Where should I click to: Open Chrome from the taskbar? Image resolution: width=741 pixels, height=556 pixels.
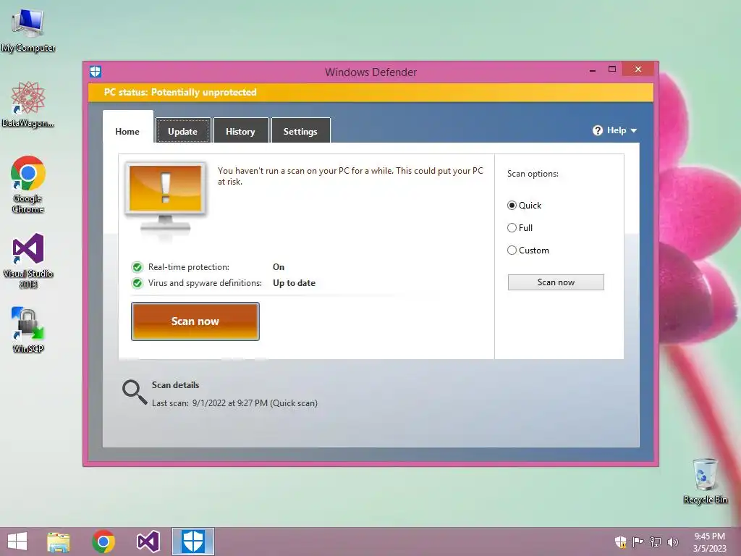point(103,542)
